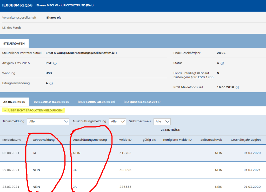The height and width of the screenshot is (192, 266).
Task: Click Melde-ID 319705
Action: [125, 153]
